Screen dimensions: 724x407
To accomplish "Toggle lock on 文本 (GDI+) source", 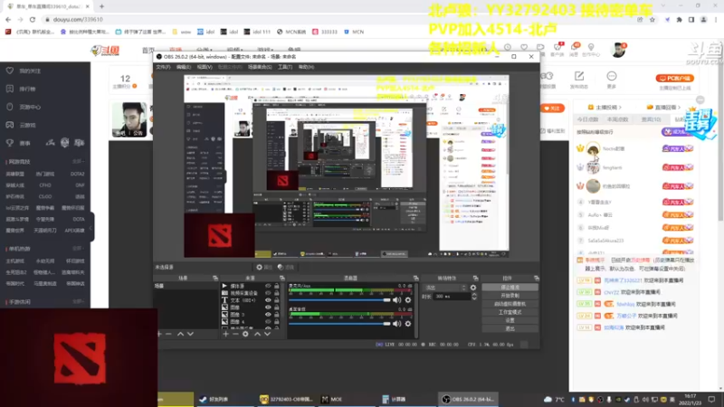I will 277,300.
